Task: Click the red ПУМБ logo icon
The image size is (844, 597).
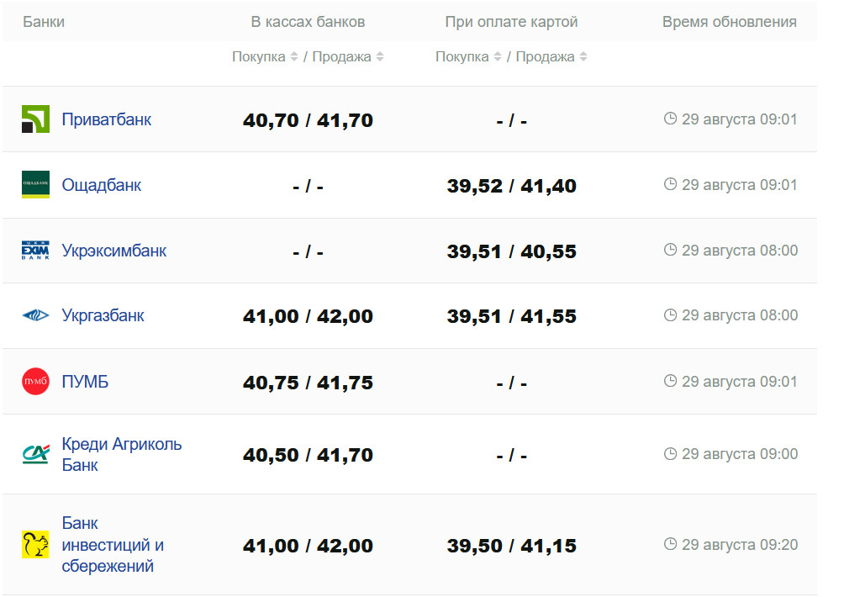Action: click(35, 382)
